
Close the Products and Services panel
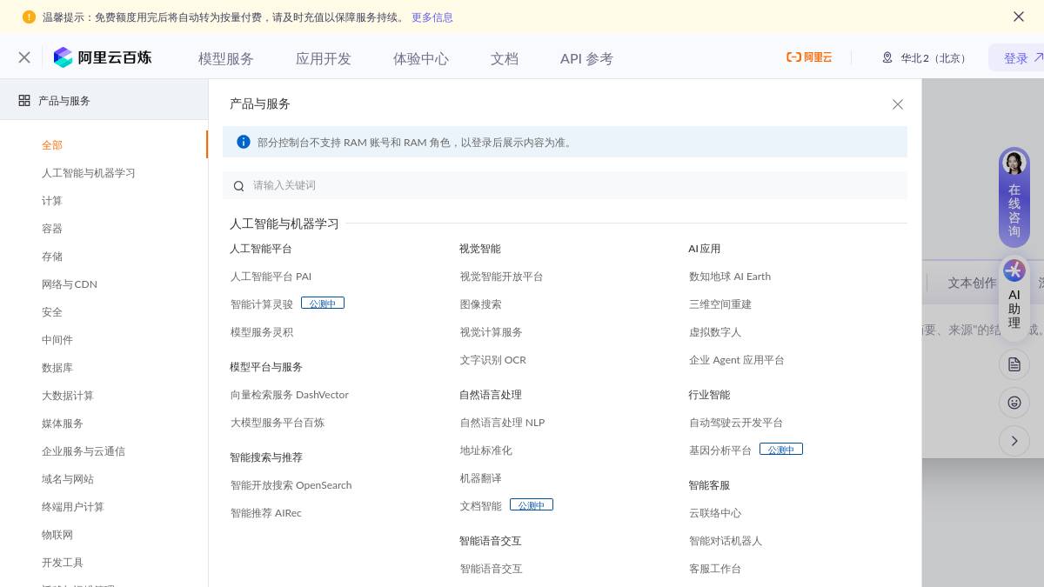pos(898,104)
